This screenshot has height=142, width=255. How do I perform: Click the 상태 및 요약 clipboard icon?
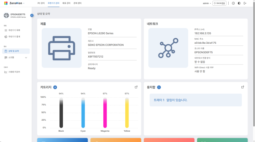[x=6, y=51]
